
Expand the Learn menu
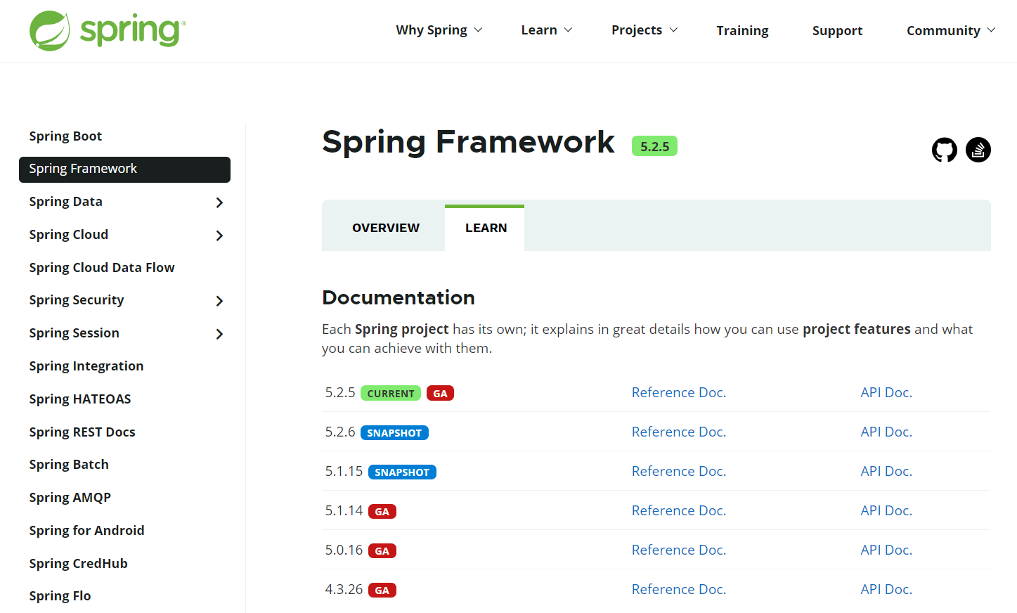[x=547, y=30]
